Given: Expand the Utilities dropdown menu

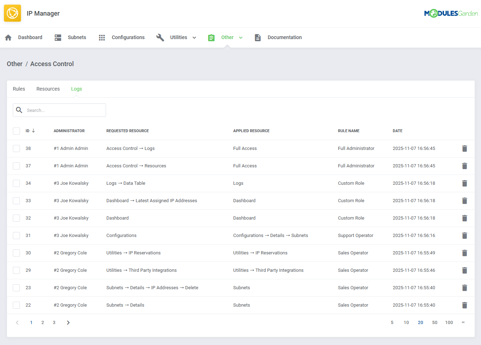Looking at the screenshot, I should tap(194, 37).
